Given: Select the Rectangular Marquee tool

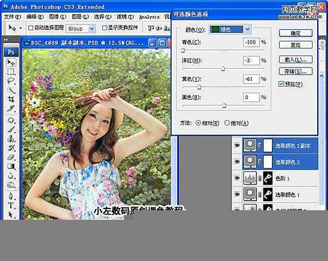Looking at the screenshot, I should [x=11, y=72].
